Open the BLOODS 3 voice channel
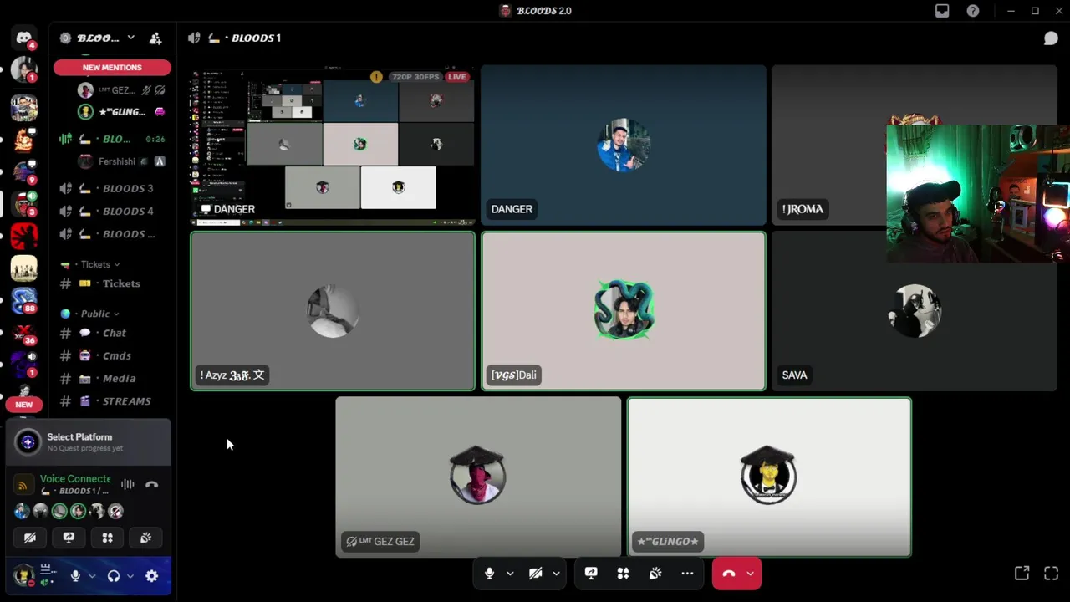Image resolution: width=1070 pixels, height=602 pixels. click(x=113, y=188)
